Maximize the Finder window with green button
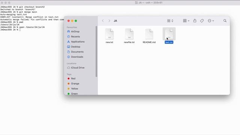 click(76, 21)
